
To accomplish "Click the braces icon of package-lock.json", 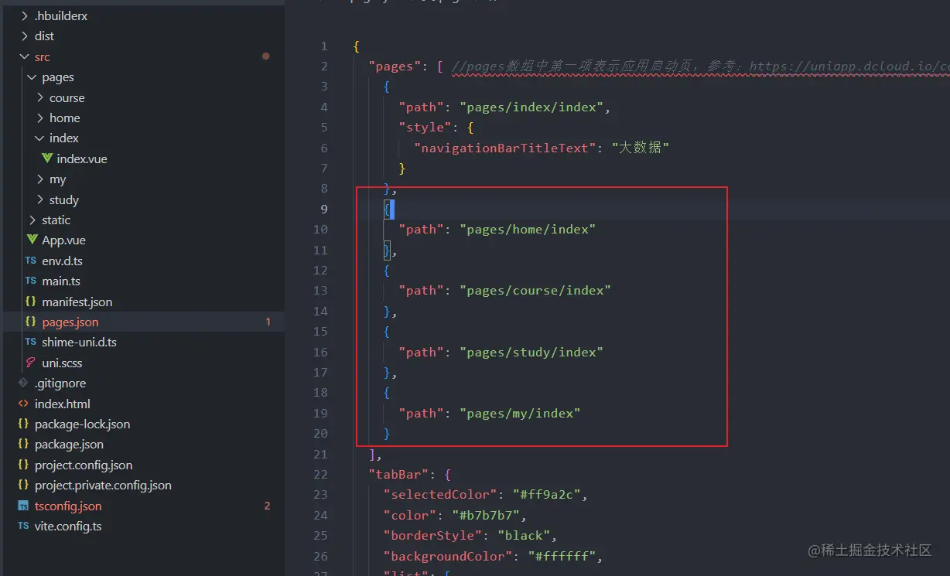I will (23, 424).
